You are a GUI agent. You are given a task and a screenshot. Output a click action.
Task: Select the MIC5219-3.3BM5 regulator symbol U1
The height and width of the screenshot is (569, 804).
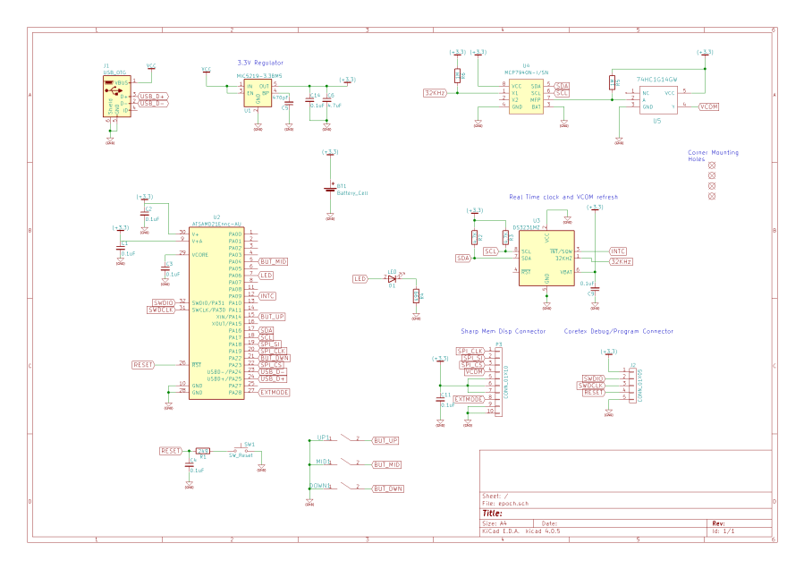tap(257, 93)
